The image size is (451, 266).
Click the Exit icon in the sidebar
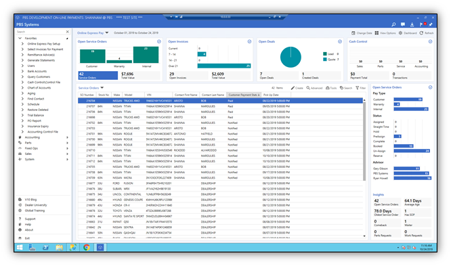[20, 238]
